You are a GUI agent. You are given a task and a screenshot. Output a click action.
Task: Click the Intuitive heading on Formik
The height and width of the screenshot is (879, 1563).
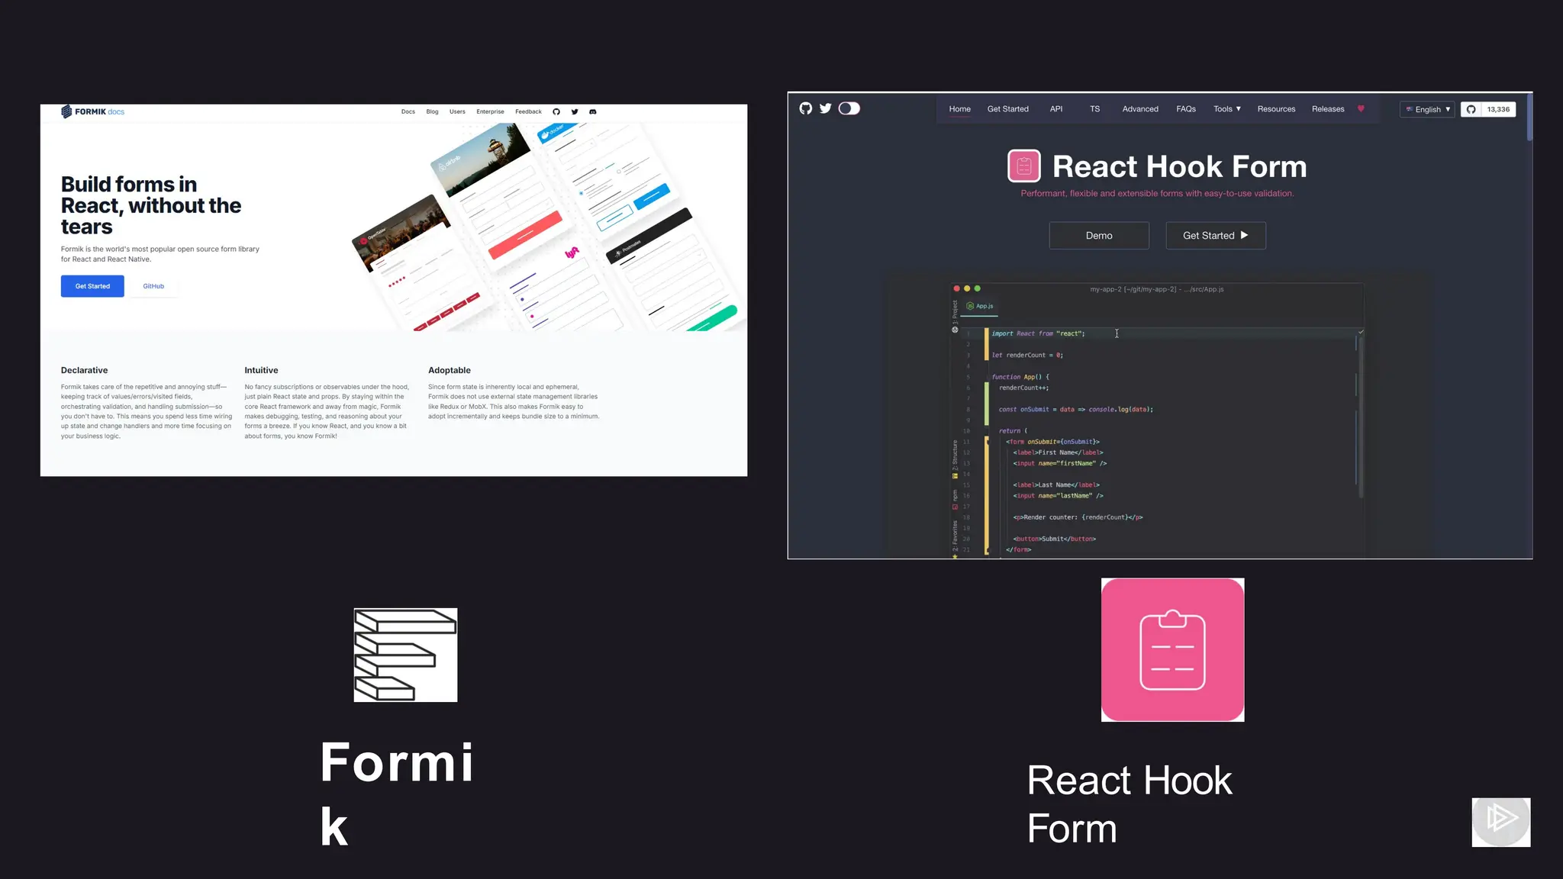click(261, 370)
